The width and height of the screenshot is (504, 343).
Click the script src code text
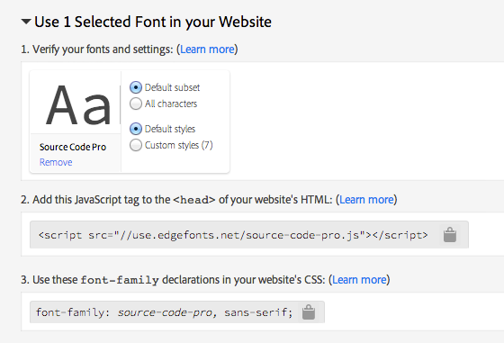(x=233, y=235)
